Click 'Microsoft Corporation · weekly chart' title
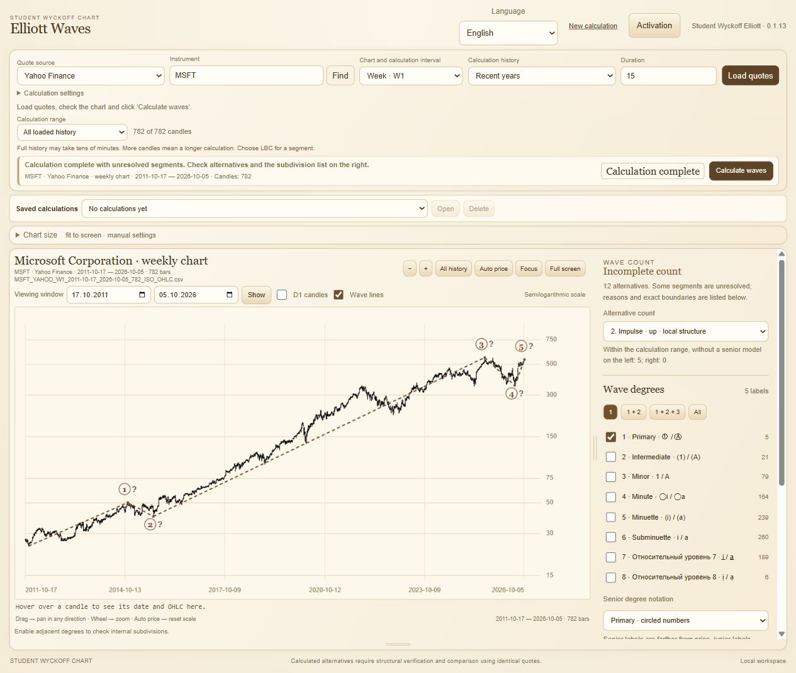 click(x=111, y=261)
